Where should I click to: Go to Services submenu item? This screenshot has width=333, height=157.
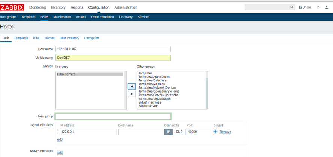[143, 17]
